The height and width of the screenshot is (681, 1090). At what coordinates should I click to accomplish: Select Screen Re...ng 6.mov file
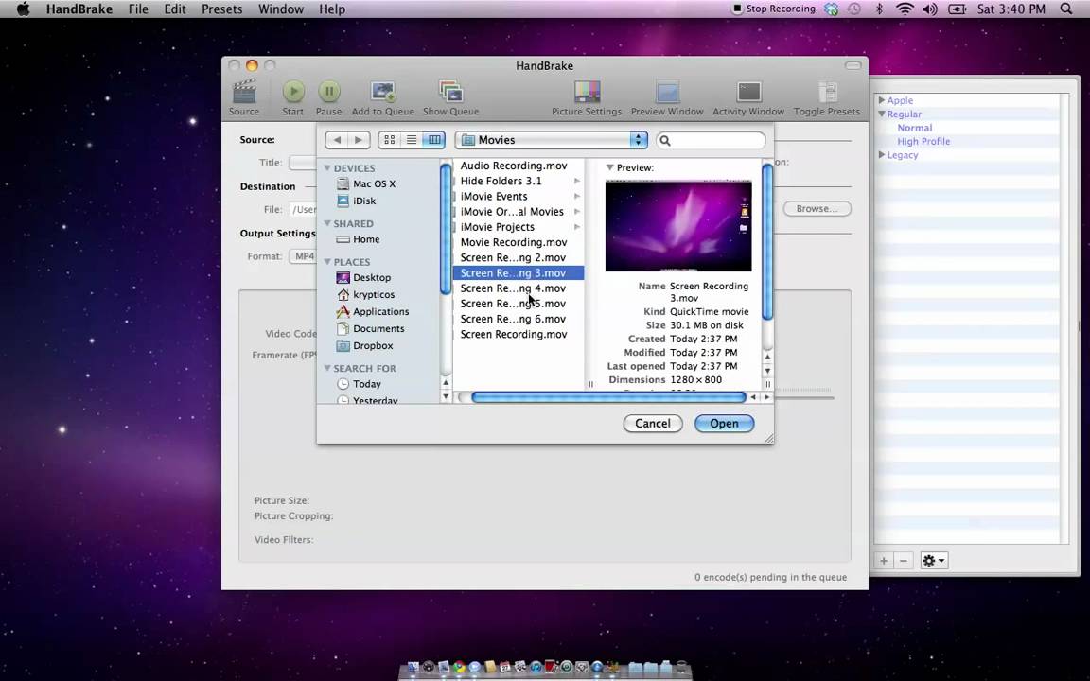[x=513, y=319]
